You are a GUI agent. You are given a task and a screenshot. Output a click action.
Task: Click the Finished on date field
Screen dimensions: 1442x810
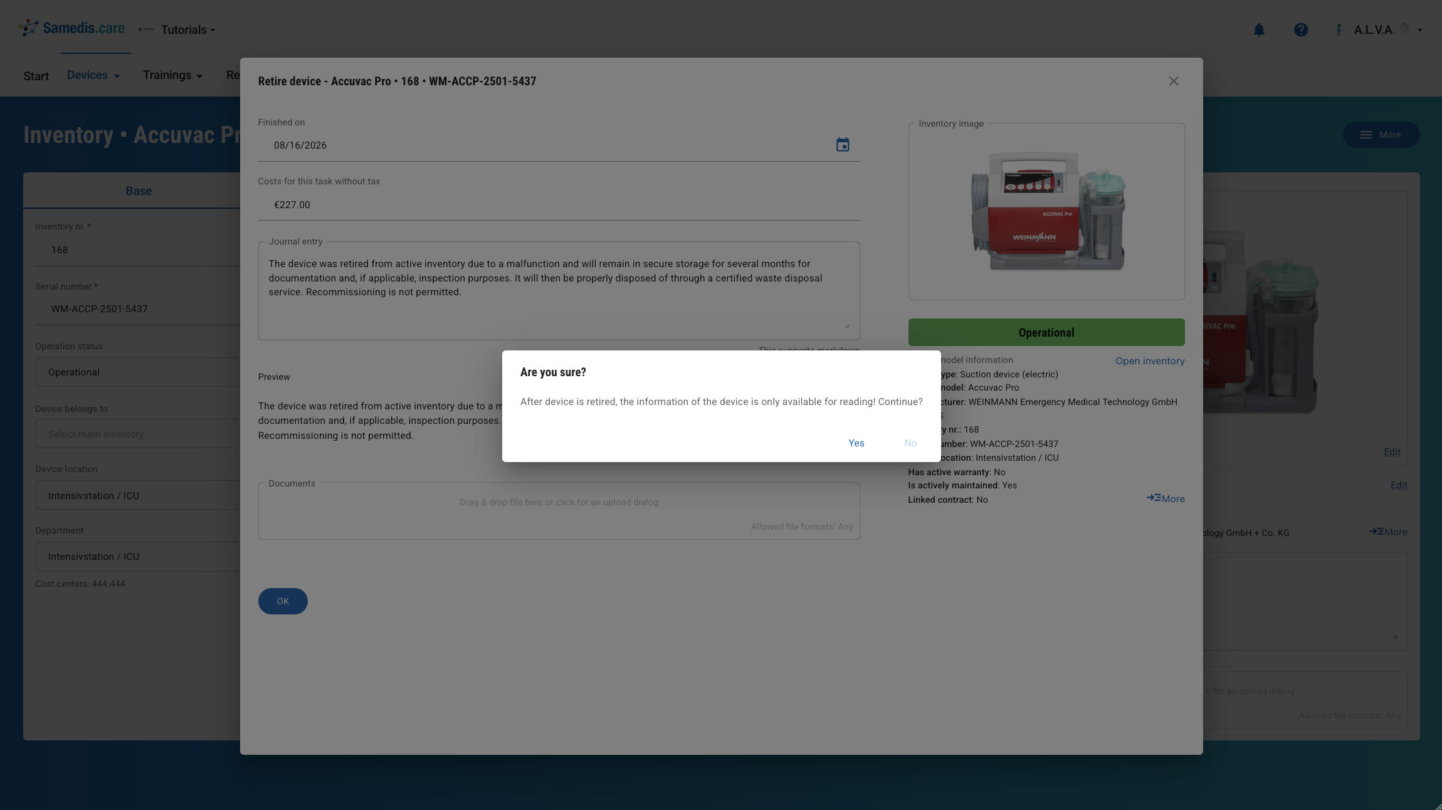click(559, 145)
